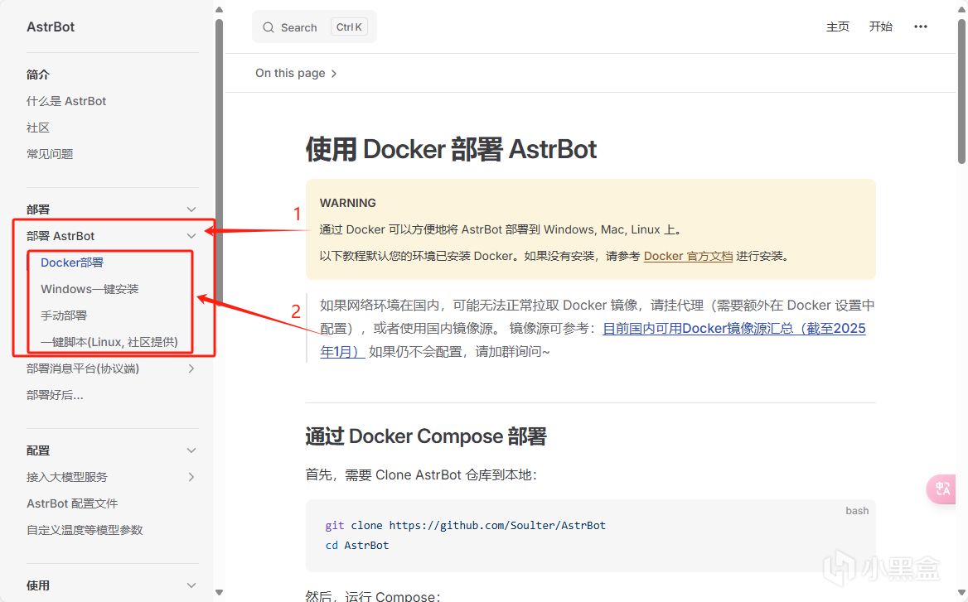The image size is (968, 602).
Task: Click the main page scrollbar thumb
Action: tap(961, 91)
